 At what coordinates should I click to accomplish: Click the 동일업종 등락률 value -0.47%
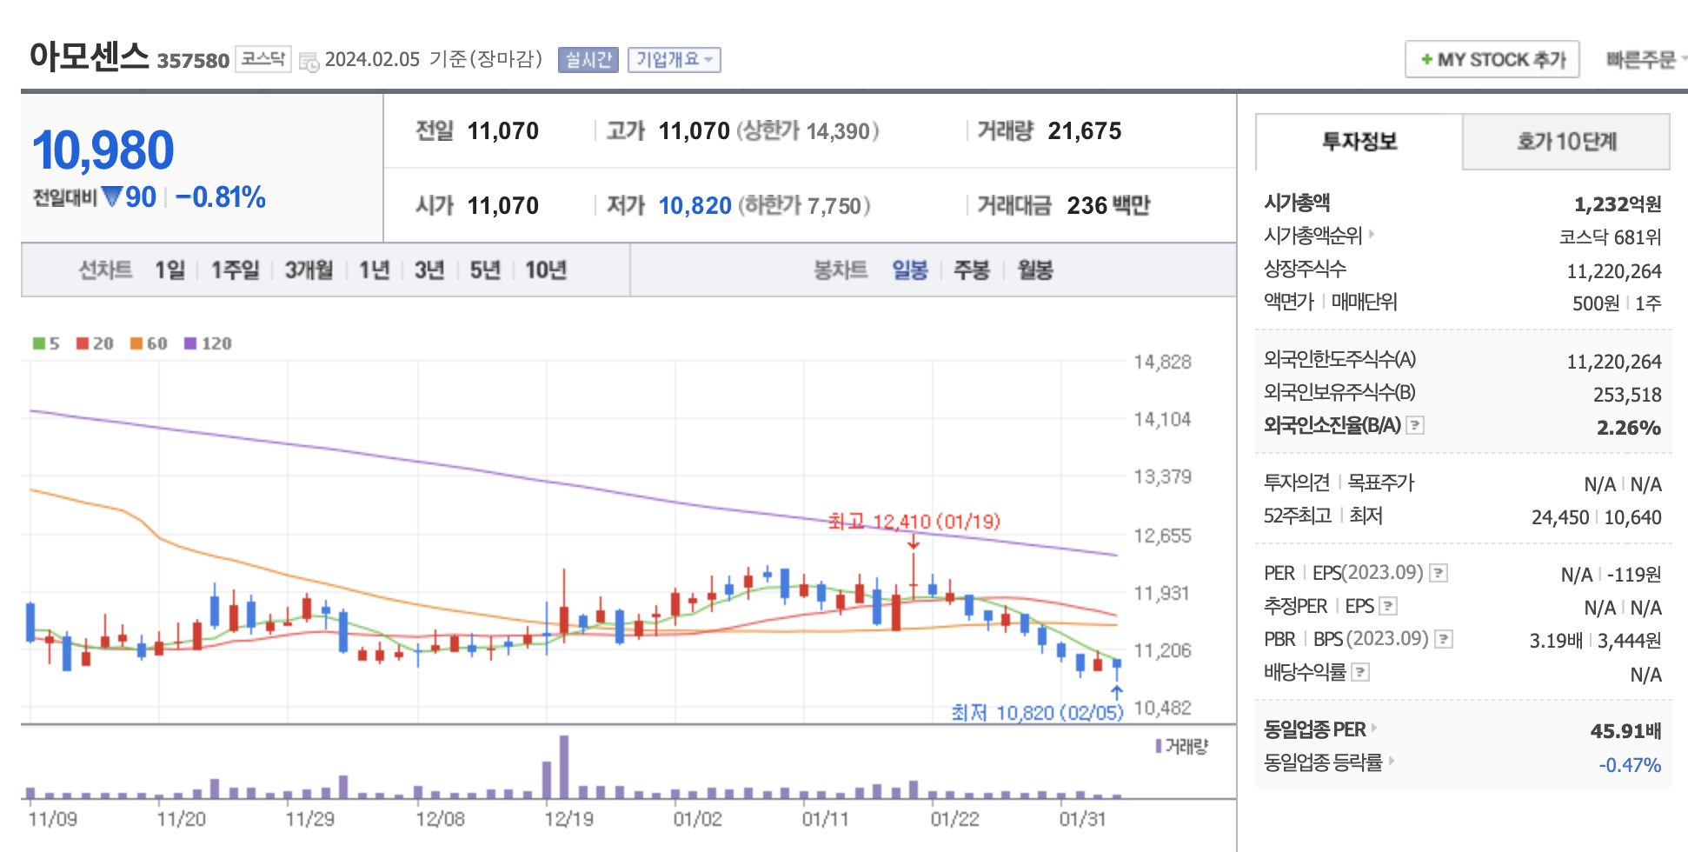[1630, 765]
